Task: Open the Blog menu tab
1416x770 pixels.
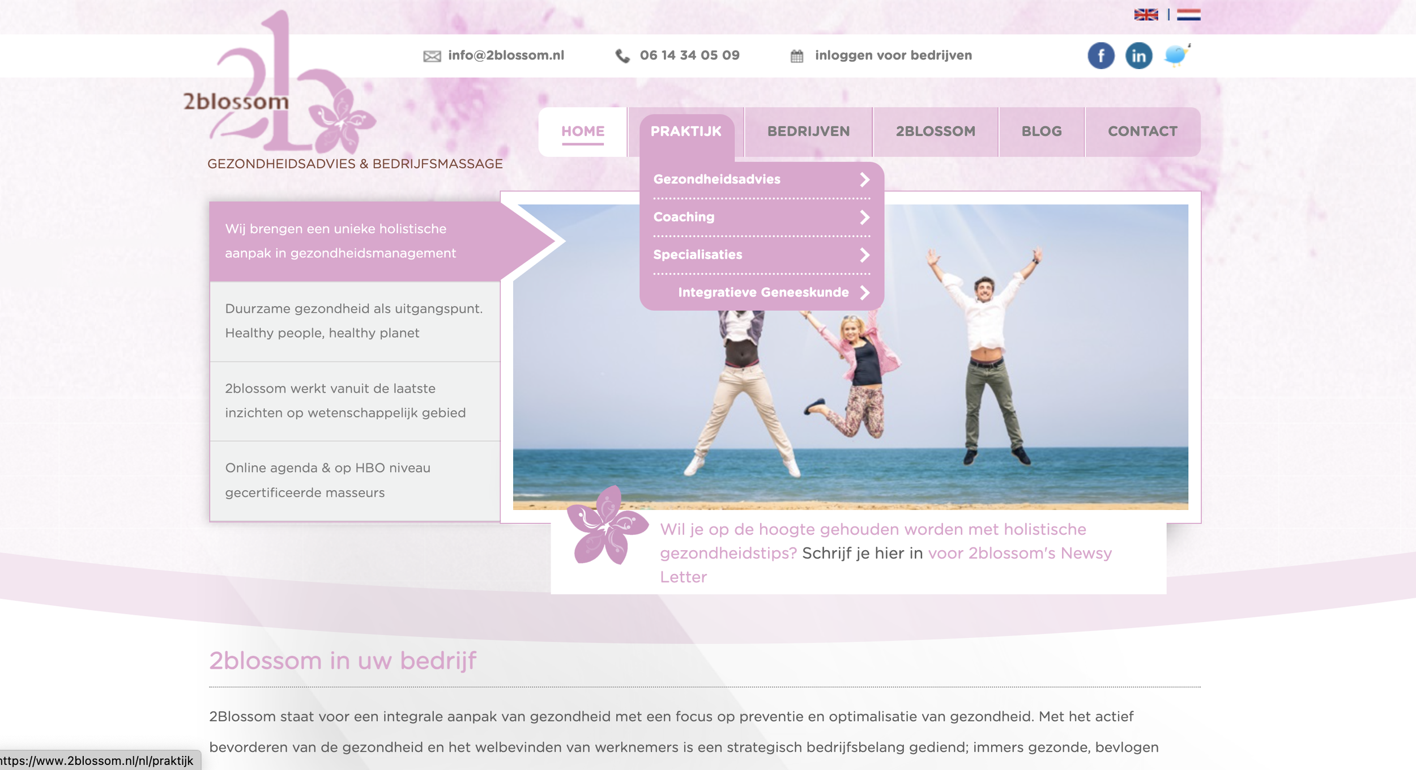Action: 1042,131
